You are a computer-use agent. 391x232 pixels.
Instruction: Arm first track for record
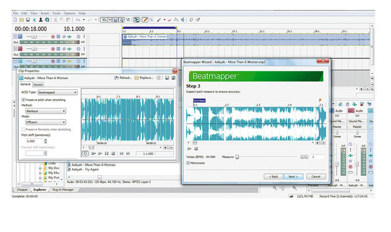click(x=53, y=37)
